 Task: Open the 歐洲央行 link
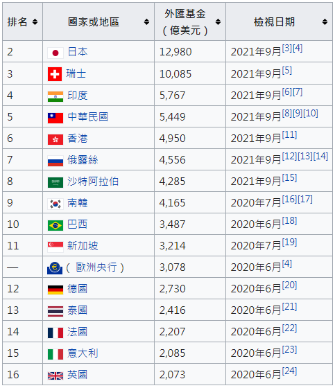pyautogui.click(x=96, y=267)
